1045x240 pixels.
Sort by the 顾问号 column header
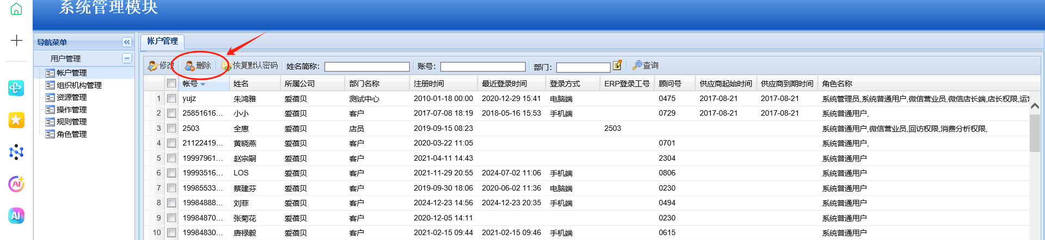[675, 84]
